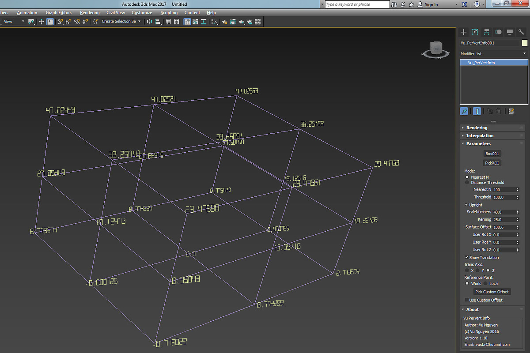Screen dimensions: 530x353
Task: Open the Animation menu
Action: point(27,13)
